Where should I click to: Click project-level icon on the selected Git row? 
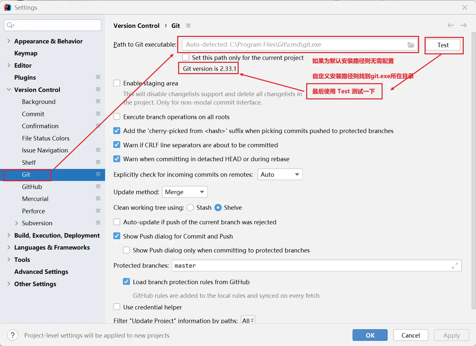point(98,174)
